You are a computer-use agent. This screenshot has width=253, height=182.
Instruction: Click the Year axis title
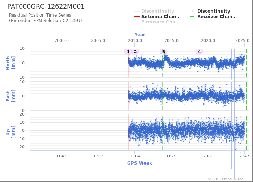click(140, 35)
